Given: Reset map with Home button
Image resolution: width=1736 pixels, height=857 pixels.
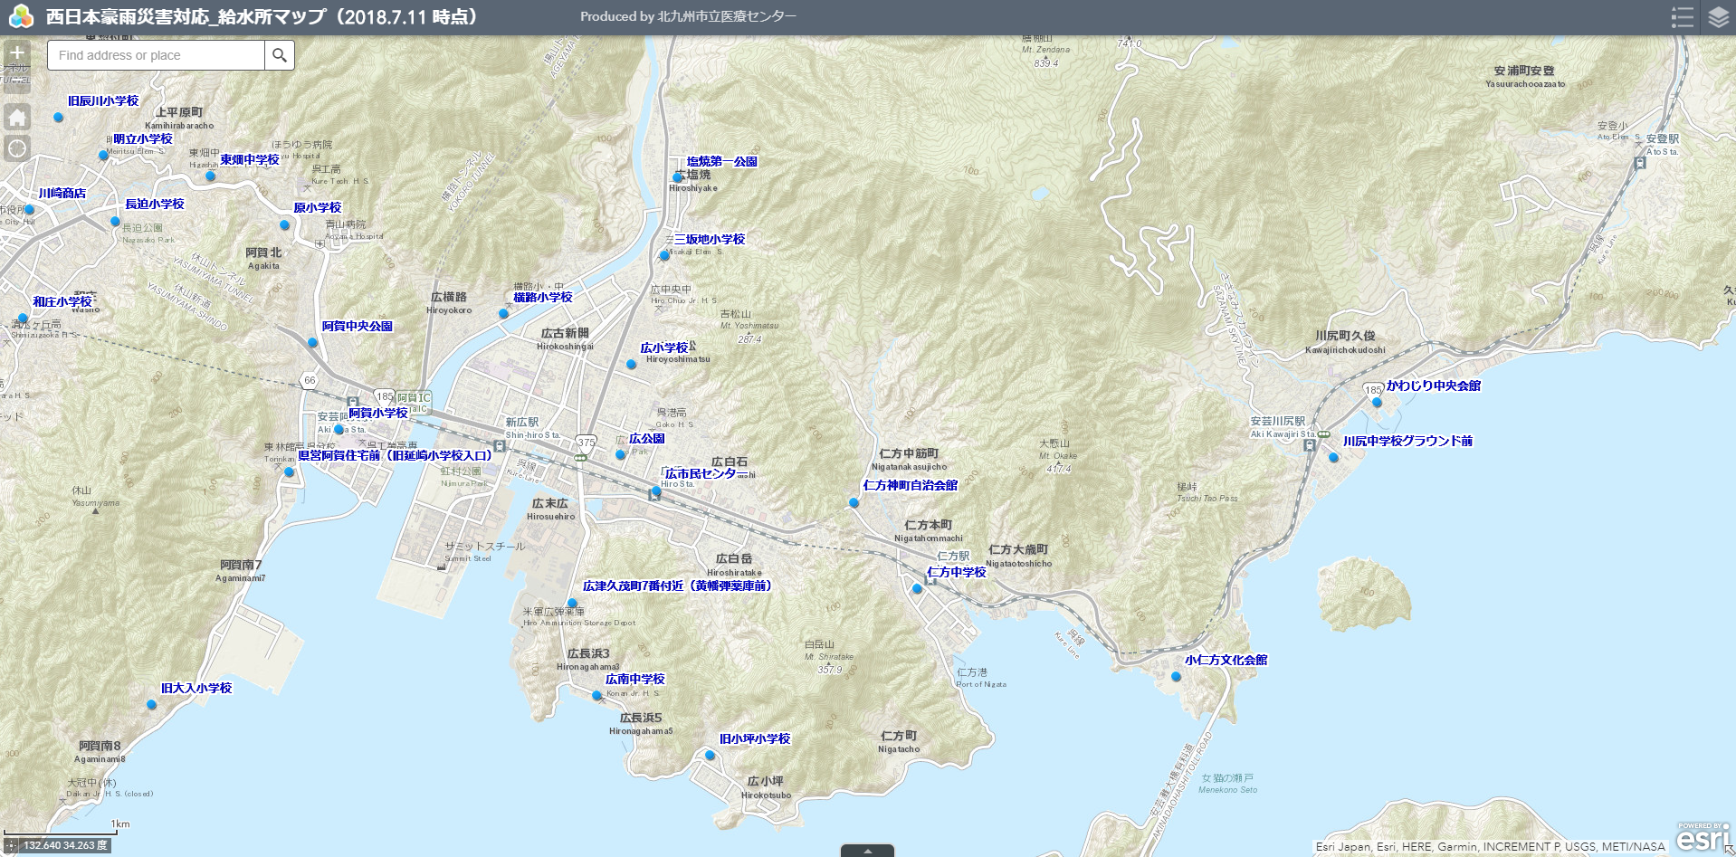Looking at the screenshot, I should click(x=17, y=117).
